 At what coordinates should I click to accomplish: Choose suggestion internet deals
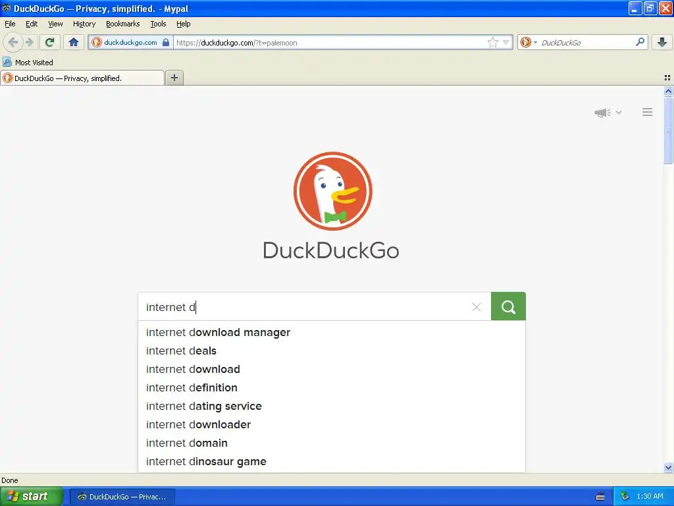tap(332, 351)
